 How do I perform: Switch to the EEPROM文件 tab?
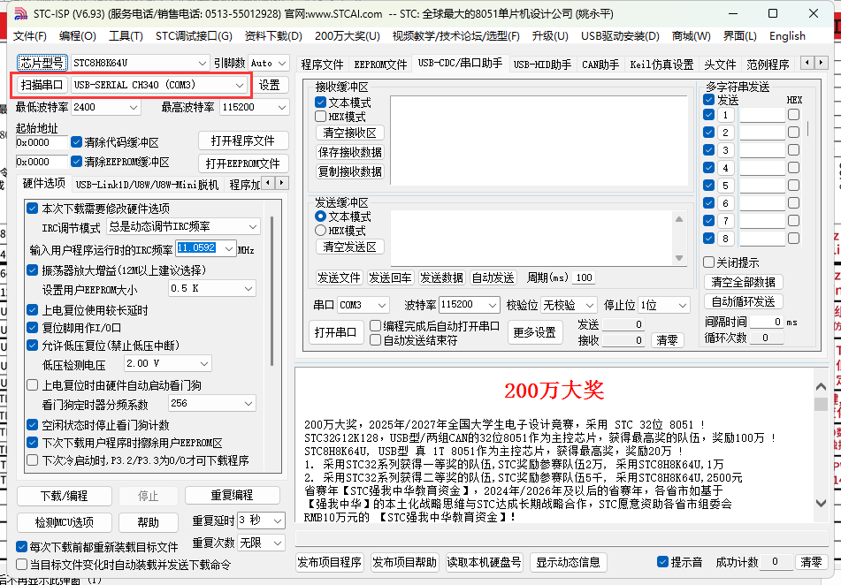tap(380, 65)
